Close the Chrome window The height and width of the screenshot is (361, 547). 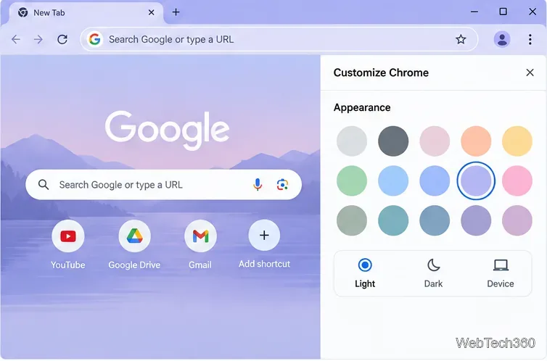pyautogui.click(x=532, y=12)
